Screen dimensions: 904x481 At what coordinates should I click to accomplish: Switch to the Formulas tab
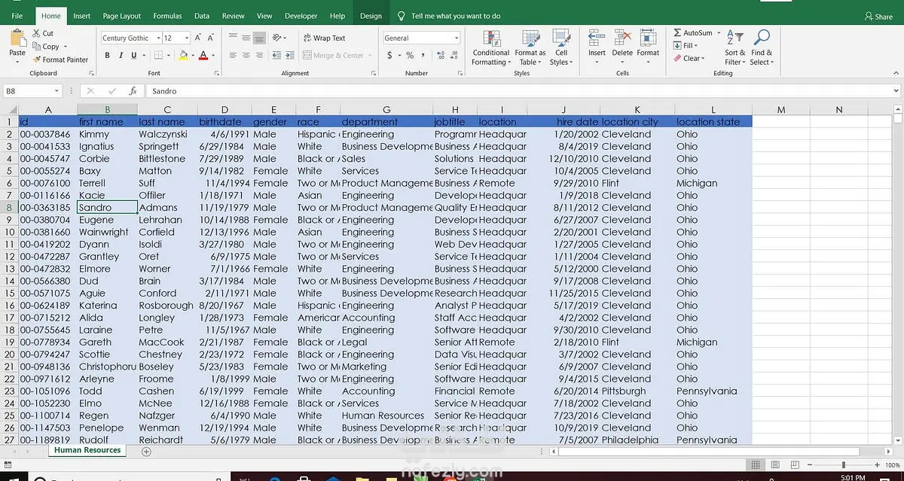[167, 16]
